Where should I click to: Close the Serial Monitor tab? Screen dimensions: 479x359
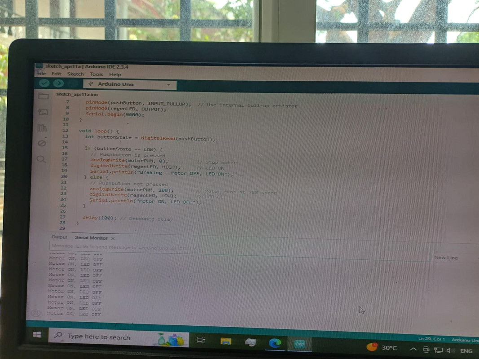(x=113, y=238)
